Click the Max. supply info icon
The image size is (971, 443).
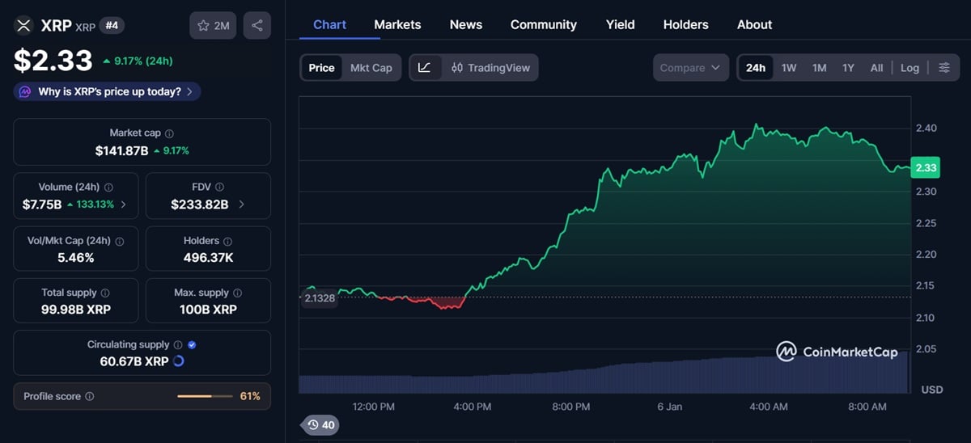[x=237, y=293]
